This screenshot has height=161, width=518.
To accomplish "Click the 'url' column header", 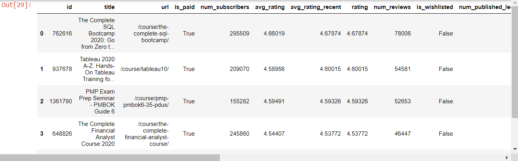I will (165, 7).
